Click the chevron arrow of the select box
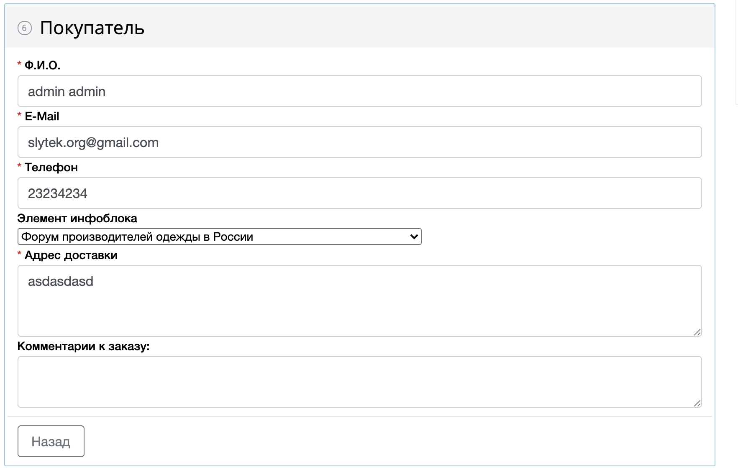Image resolution: width=738 pixels, height=473 pixels. 414,237
